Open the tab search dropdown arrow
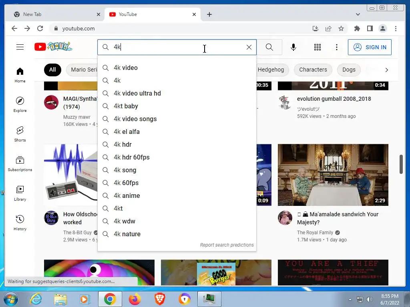The image size is (410, 307). click(x=358, y=14)
